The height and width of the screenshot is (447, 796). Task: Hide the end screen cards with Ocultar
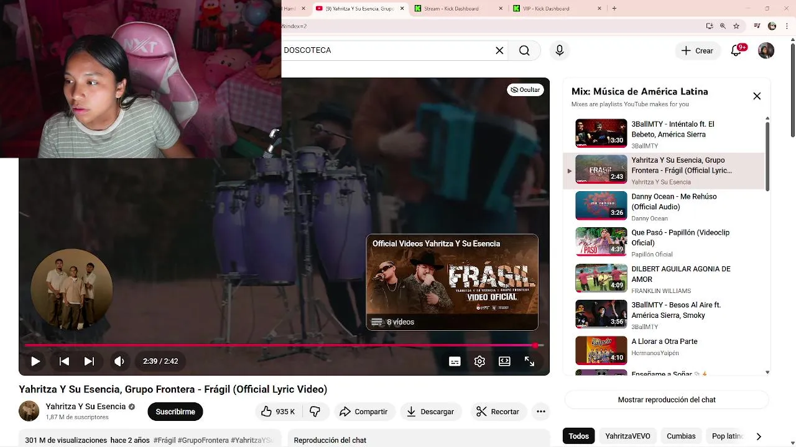click(x=525, y=90)
